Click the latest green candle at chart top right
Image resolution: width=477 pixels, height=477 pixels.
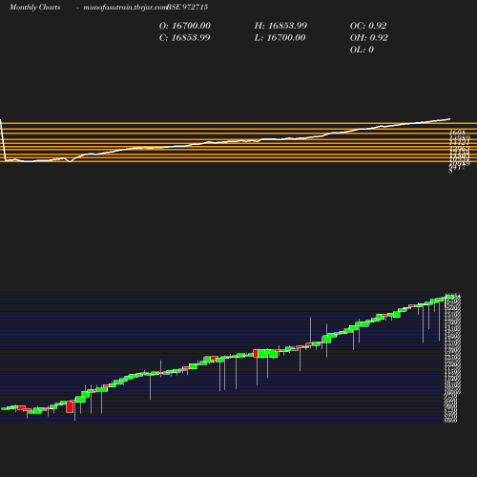[x=449, y=297]
